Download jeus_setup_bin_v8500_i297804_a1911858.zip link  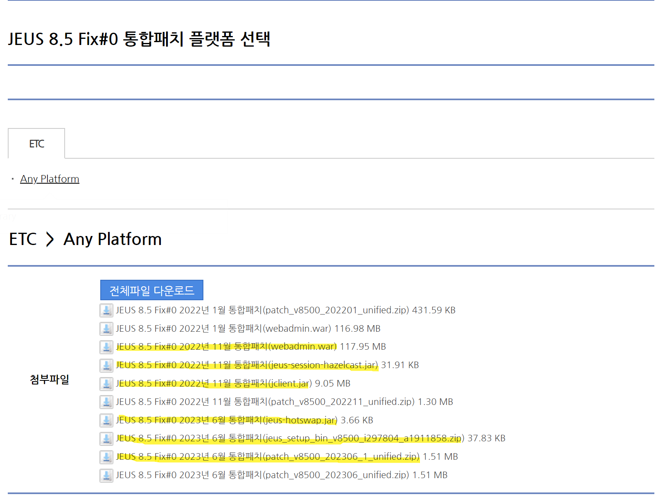coord(311,438)
